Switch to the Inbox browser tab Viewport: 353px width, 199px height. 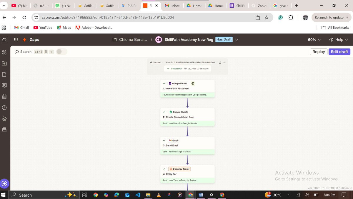click(176, 5)
